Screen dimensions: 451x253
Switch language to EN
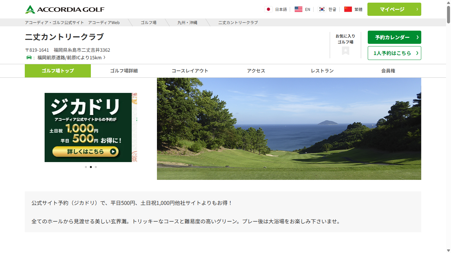click(308, 9)
